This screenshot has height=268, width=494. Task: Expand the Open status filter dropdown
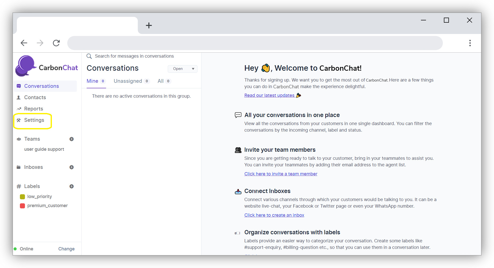(183, 69)
